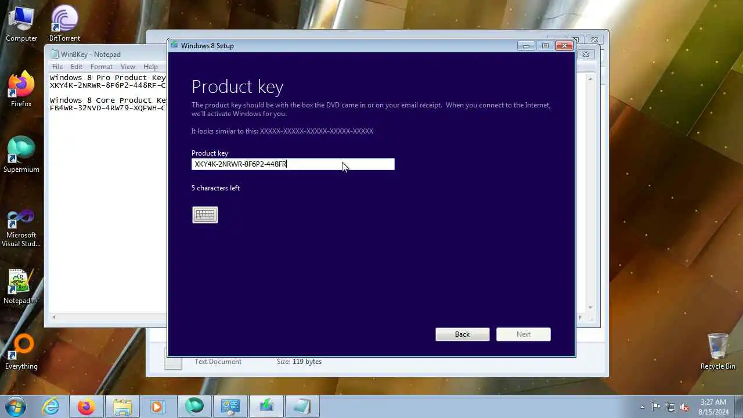743x418 pixels.
Task: Minimize the Windows 8 Setup window
Action: (526, 46)
